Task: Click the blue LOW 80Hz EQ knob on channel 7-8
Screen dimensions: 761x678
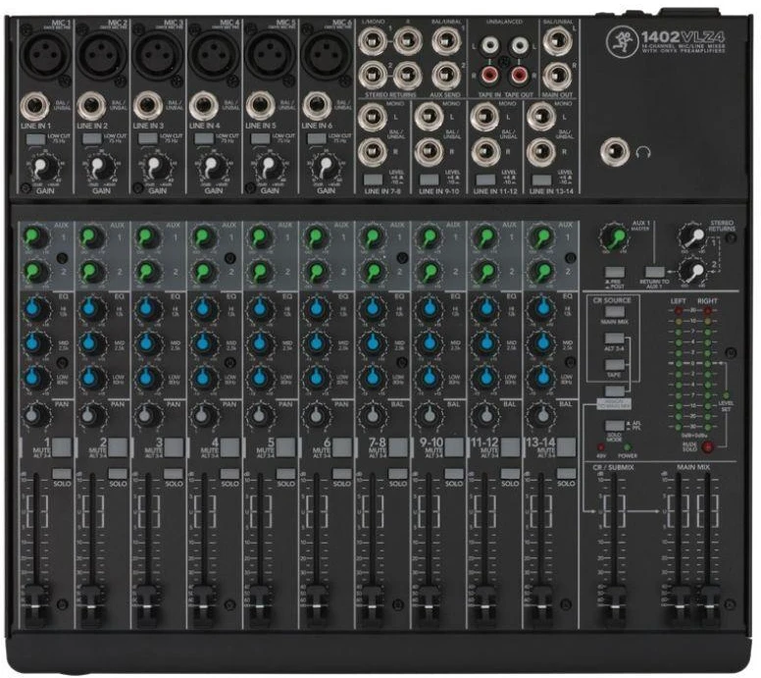Action: coord(373,378)
